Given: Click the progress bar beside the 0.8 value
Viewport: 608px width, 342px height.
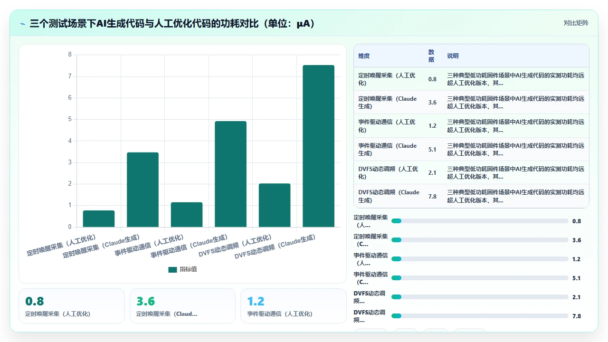Looking at the screenshot, I should tap(480, 221).
